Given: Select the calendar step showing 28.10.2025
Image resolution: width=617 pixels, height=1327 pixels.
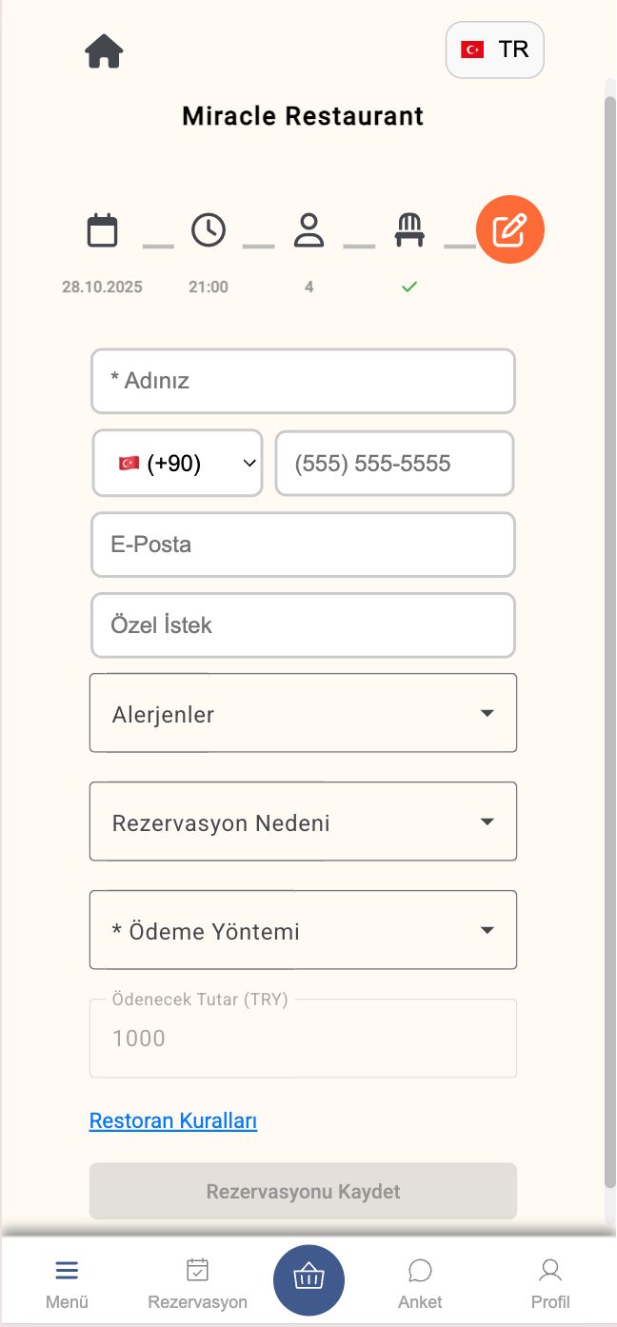Looking at the screenshot, I should (102, 229).
